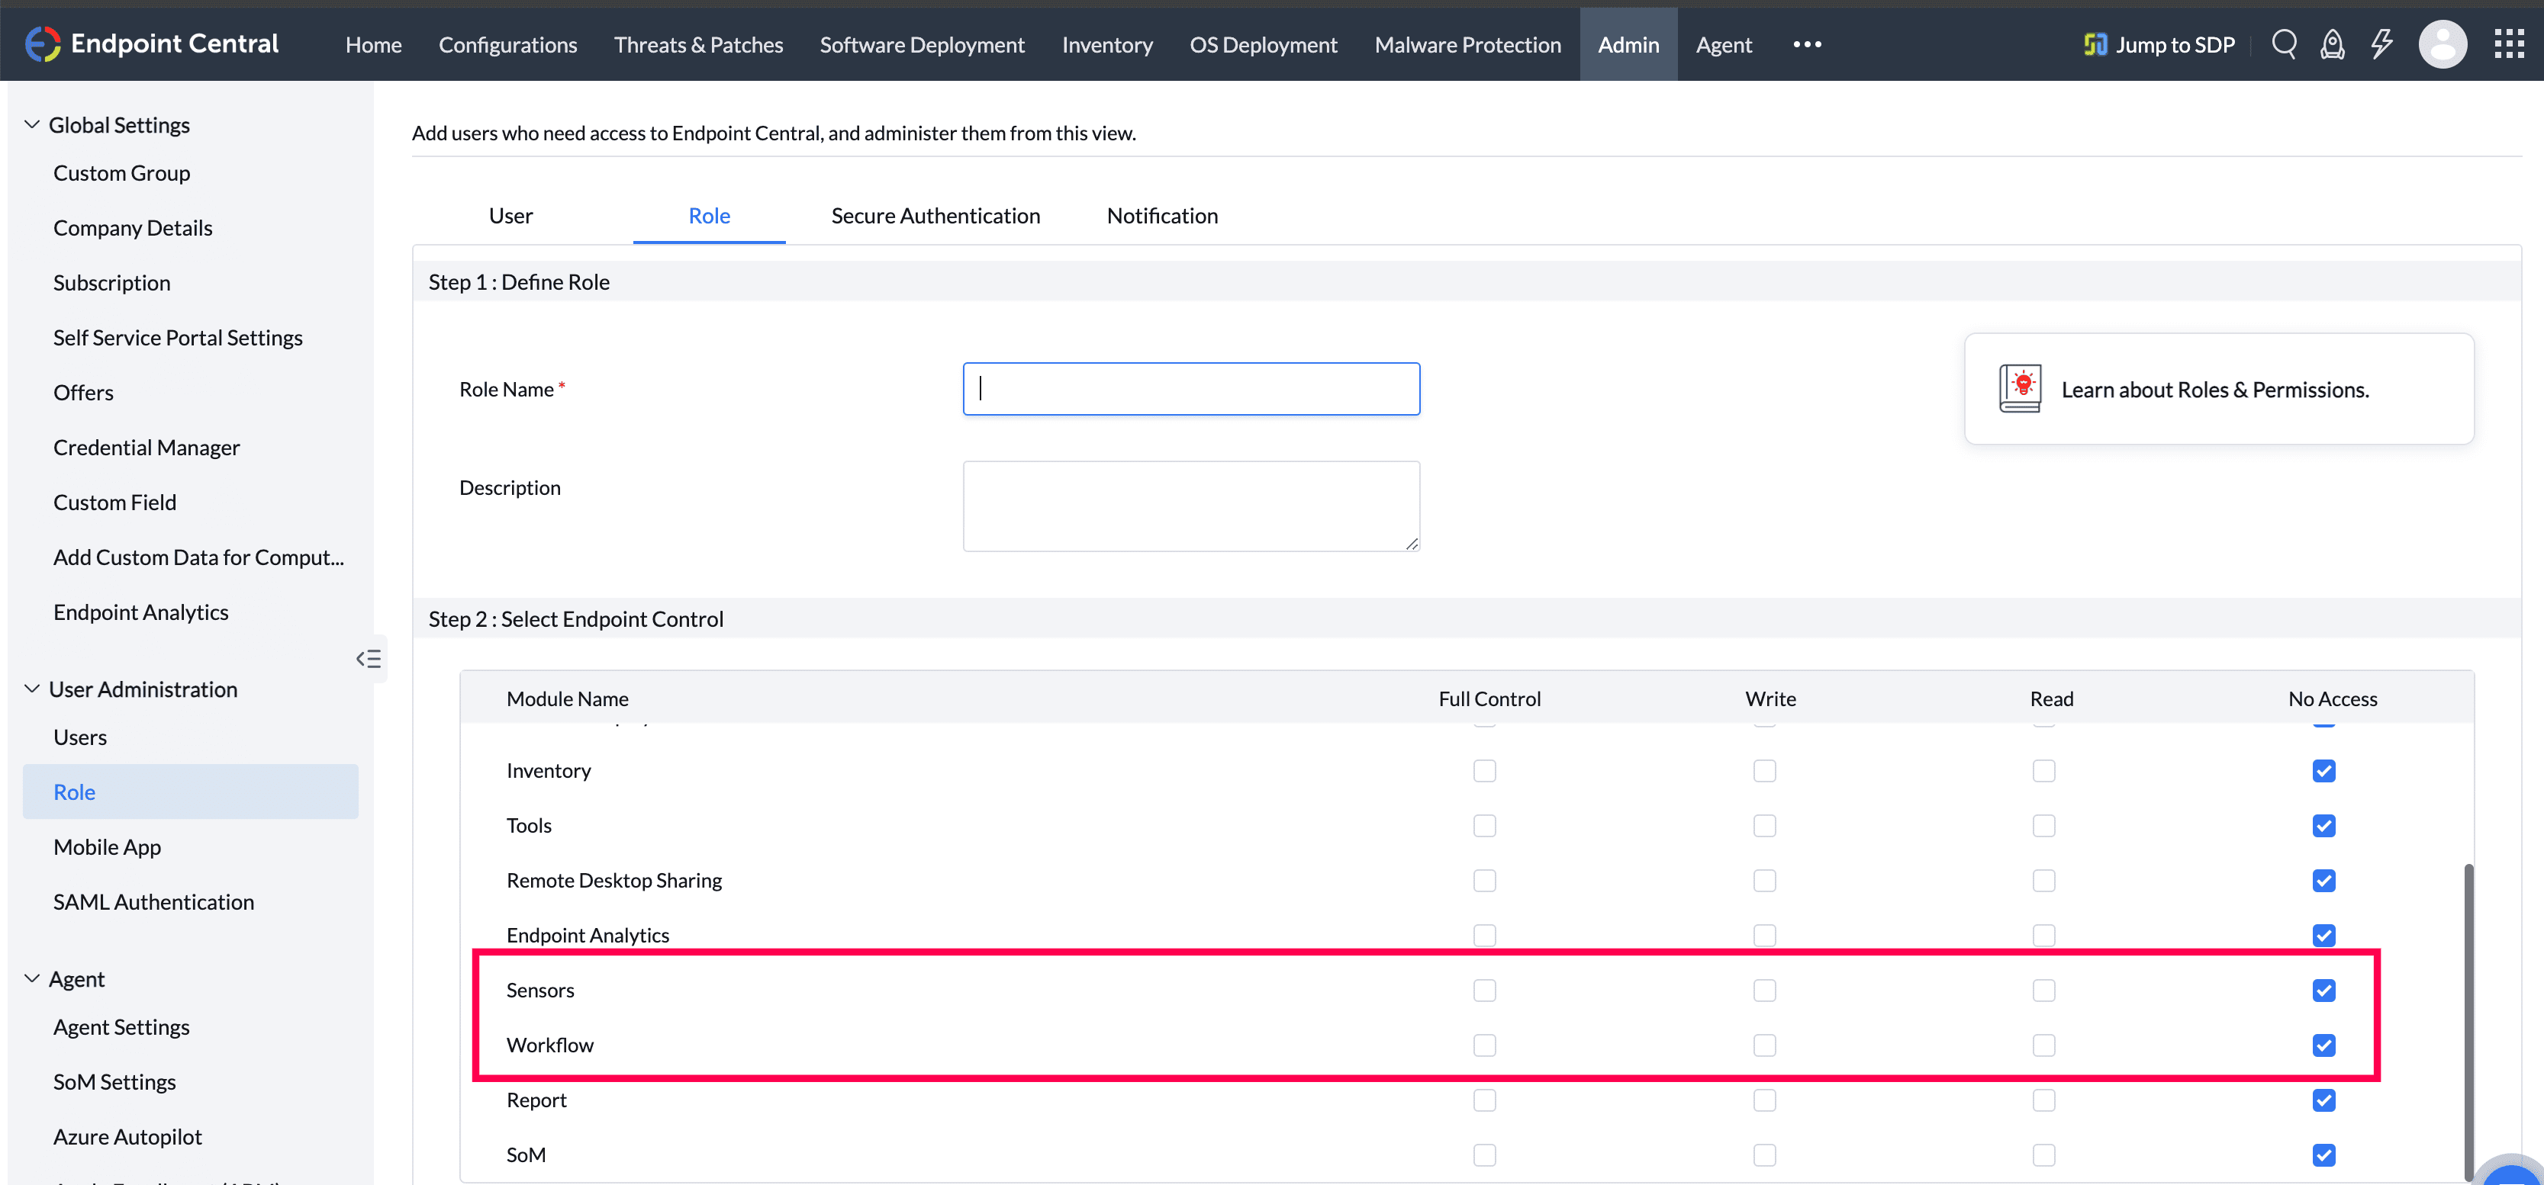The width and height of the screenshot is (2544, 1185).
Task: Collapse the Agent sidebar section
Action: (x=31, y=979)
